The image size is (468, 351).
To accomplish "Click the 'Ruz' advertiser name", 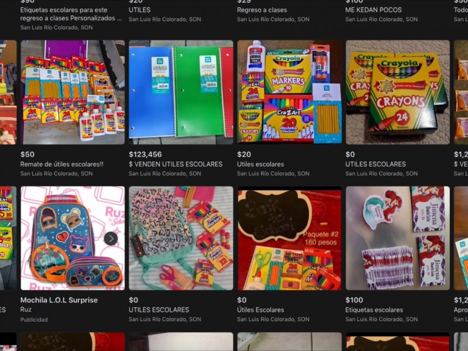I will 26,309.
